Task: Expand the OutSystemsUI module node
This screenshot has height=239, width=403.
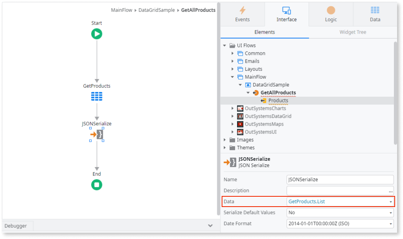Action: [233, 132]
